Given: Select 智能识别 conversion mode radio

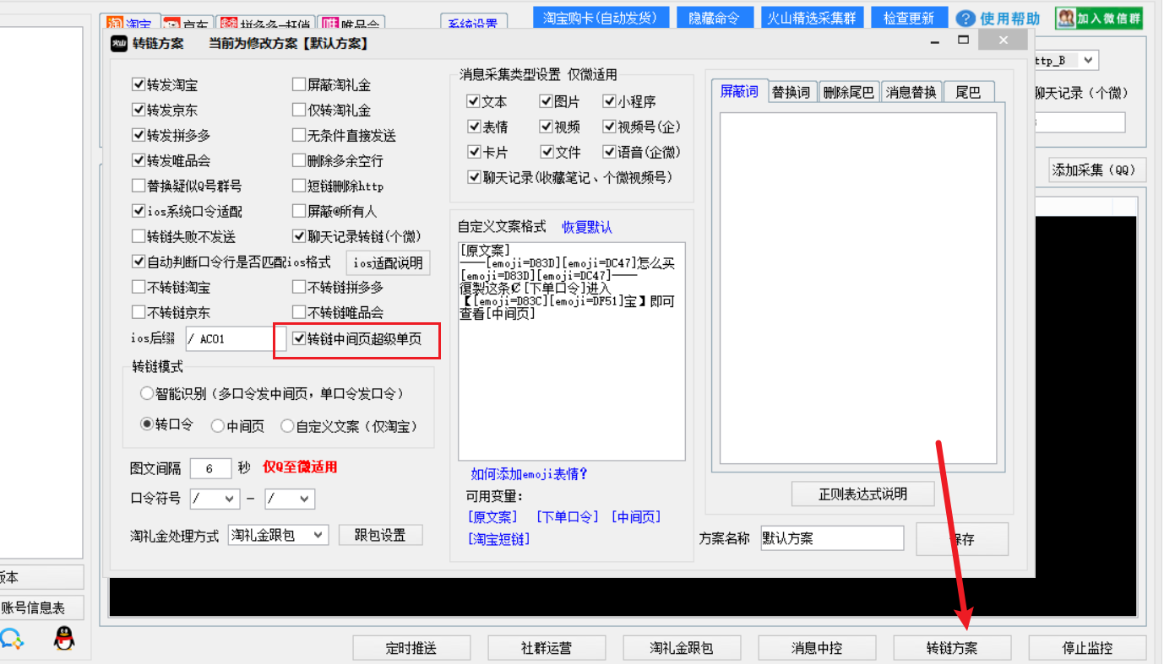Looking at the screenshot, I should (x=272, y=394).
